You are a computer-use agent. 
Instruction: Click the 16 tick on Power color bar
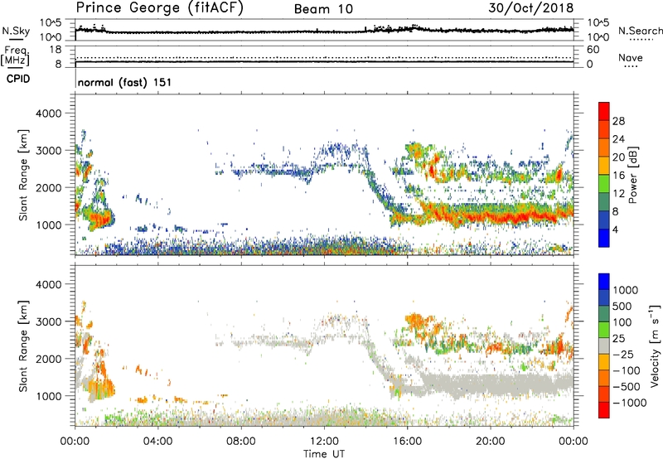click(x=618, y=176)
